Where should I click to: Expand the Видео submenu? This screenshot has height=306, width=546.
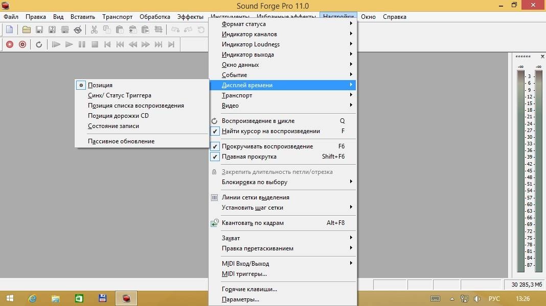[283, 106]
